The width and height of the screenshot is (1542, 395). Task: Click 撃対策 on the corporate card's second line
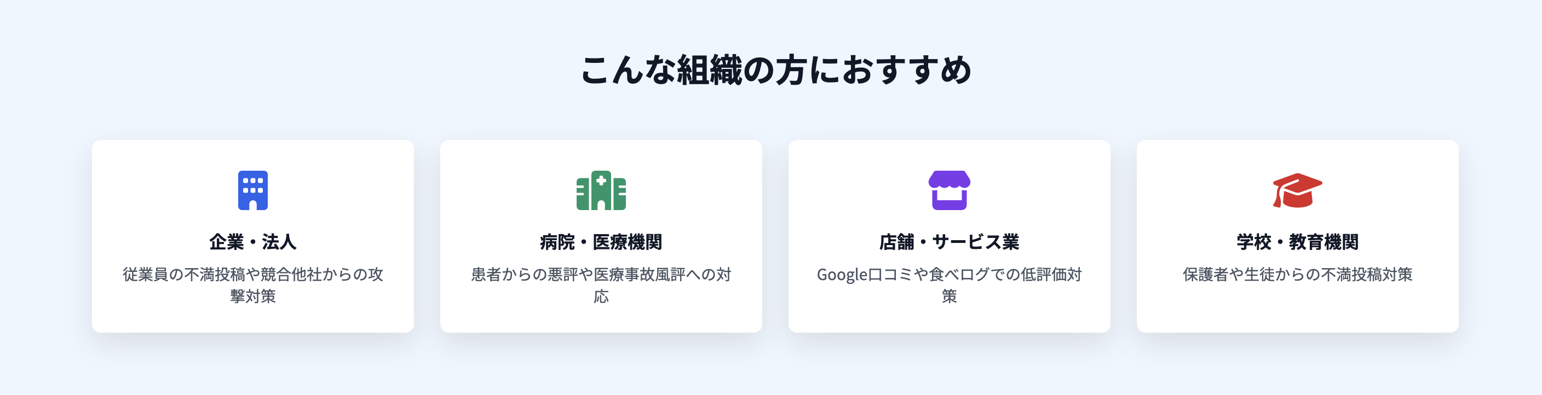click(x=252, y=297)
